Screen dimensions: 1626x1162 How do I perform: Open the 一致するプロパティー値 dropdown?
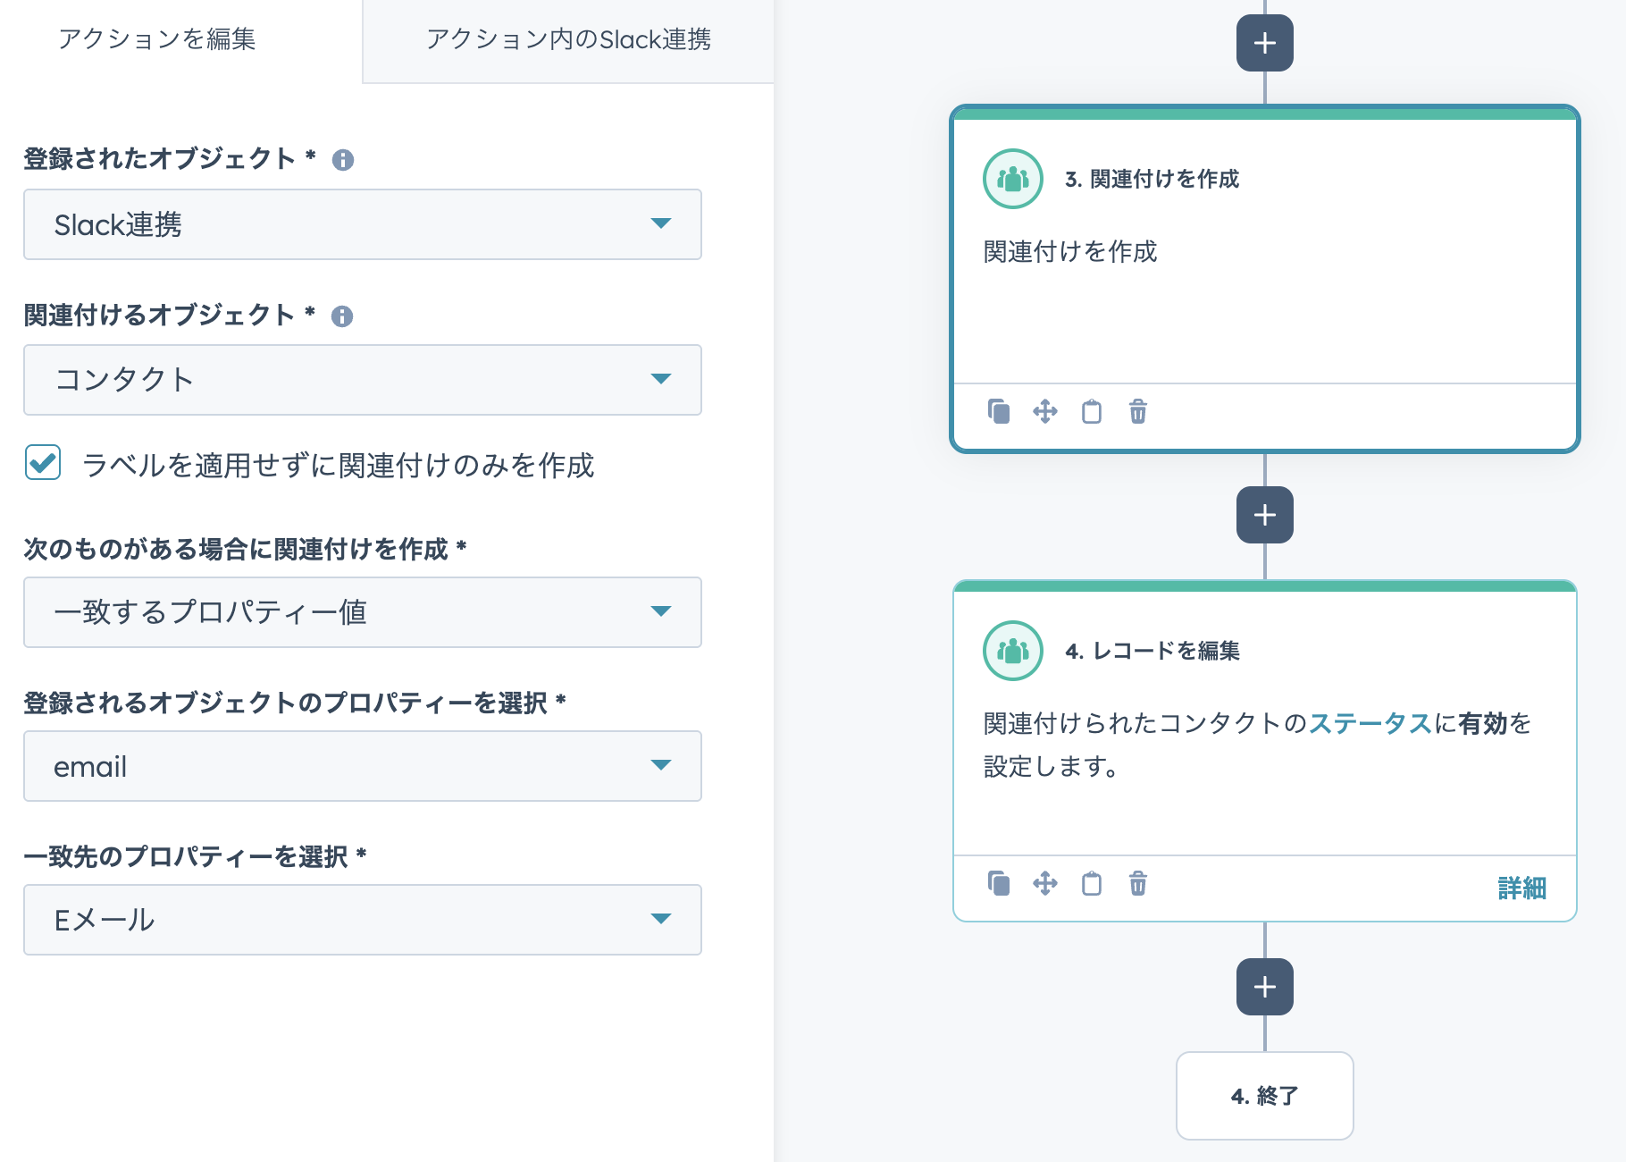click(363, 612)
